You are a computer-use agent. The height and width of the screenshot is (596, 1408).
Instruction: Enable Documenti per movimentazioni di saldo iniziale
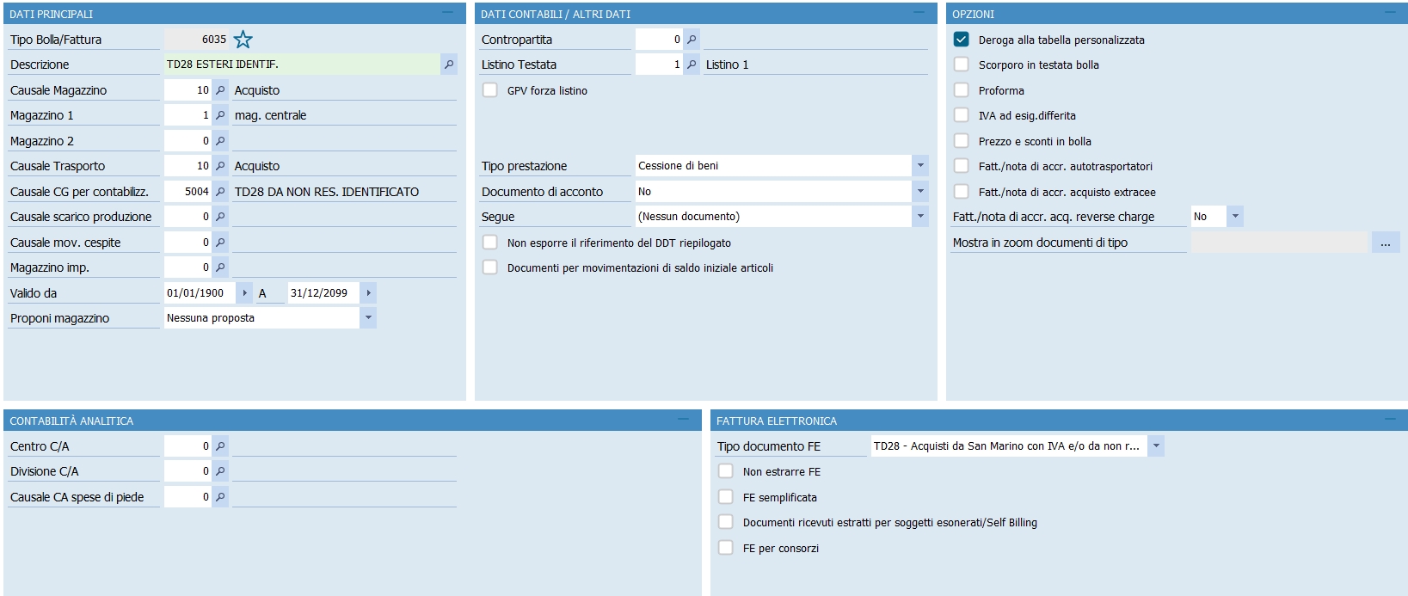click(x=490, y=267)
